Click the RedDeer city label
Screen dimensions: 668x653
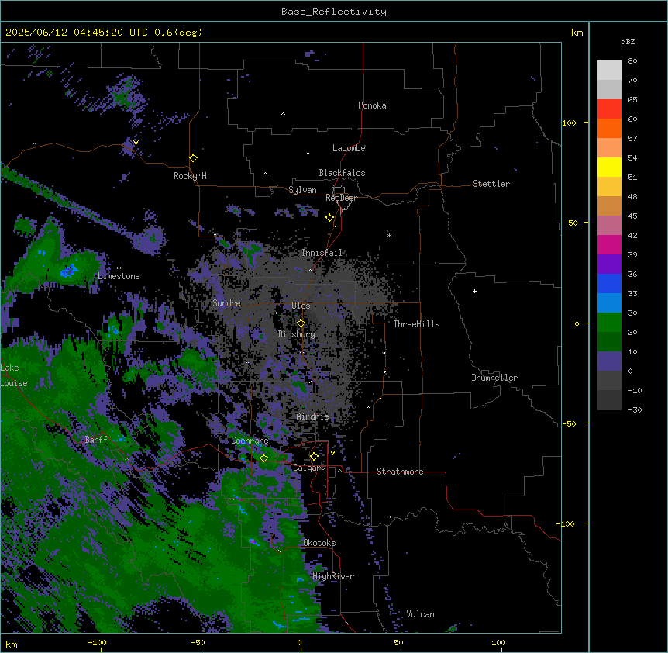coord(341,199)
